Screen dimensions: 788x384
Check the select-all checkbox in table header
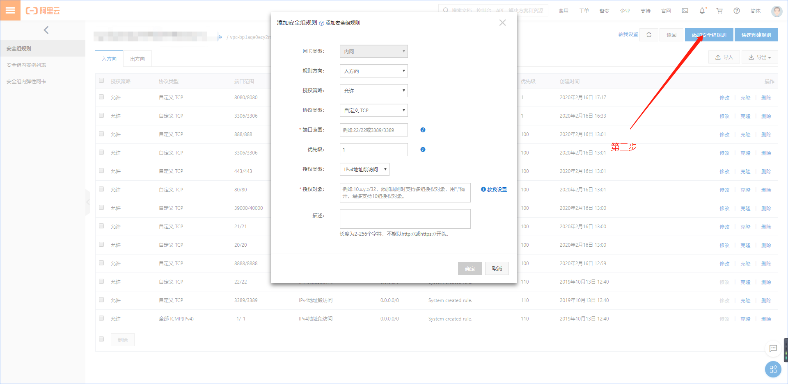[x=101, y=80]
